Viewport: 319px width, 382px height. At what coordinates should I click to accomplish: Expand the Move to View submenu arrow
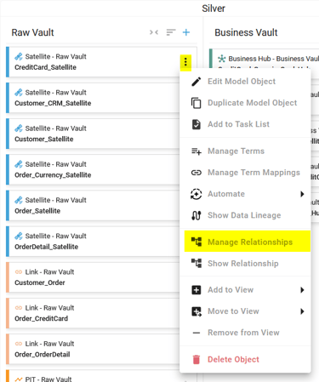pyautogui.click(x=302, y=311)
